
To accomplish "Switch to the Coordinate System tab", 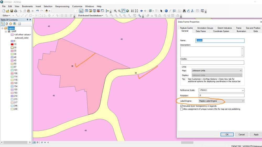I will point(221,31).
